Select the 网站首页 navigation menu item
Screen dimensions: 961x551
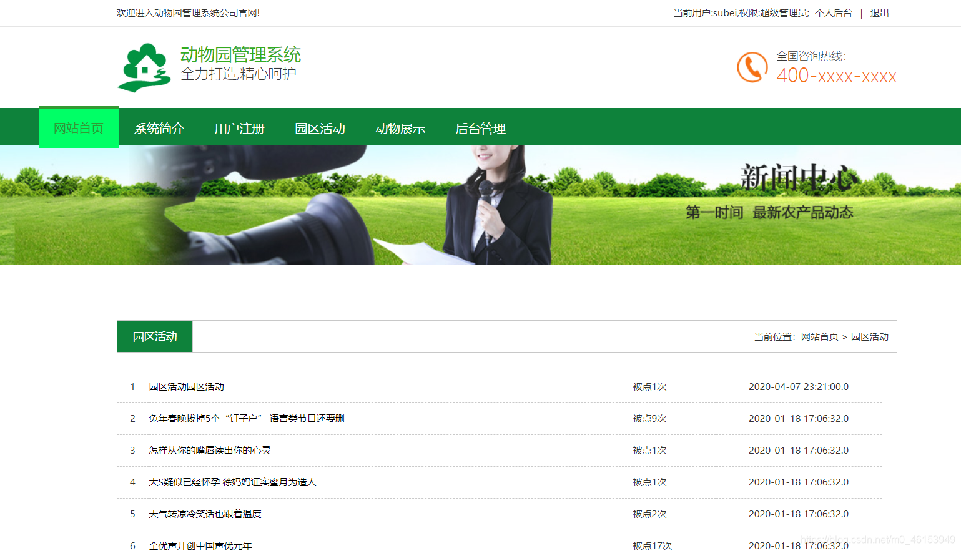tap(78, 128)
